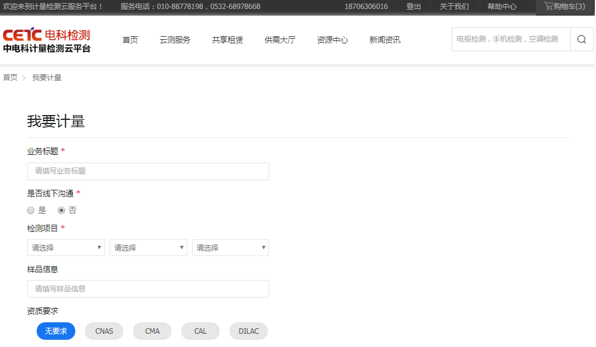This screenshot has width=596, height=347.
Task: Select the 是 radio button
Action: 31,210
